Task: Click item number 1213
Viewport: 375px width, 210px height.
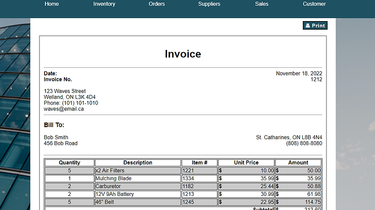Action: pos(199,194)
